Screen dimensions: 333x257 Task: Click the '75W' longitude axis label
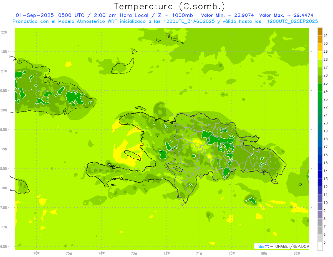(x=69, y=253)
